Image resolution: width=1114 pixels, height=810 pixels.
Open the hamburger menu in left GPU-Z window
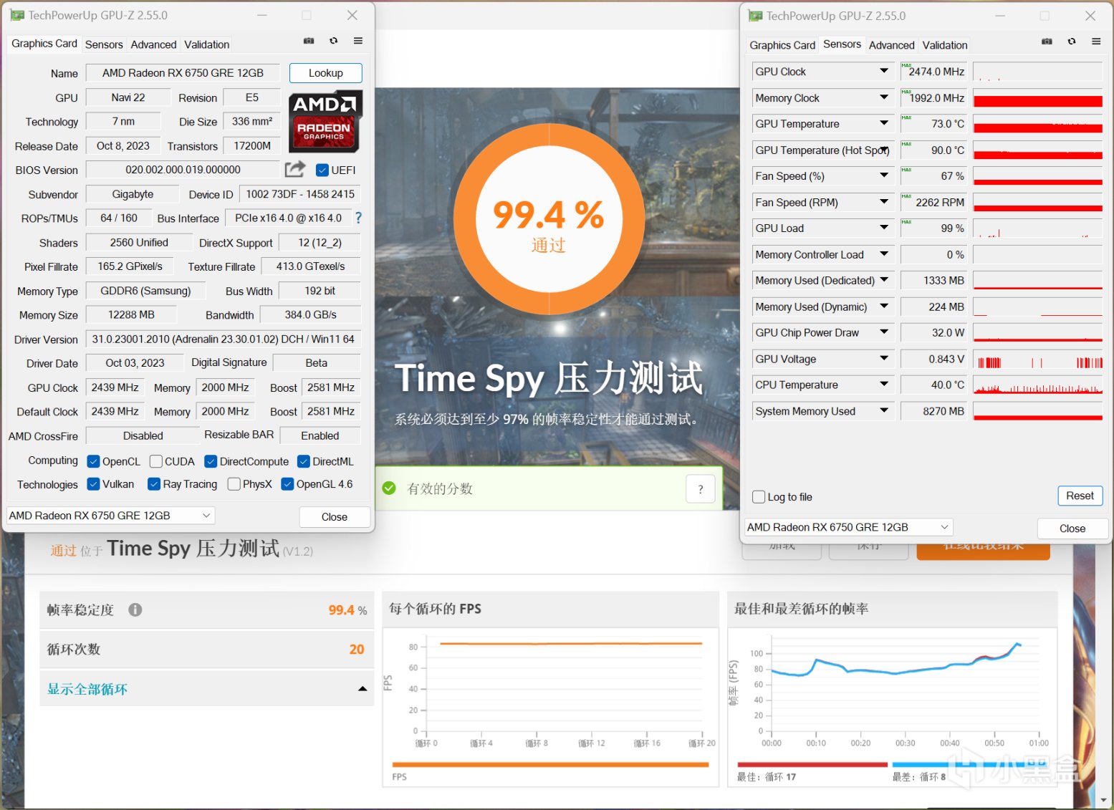point(357,41)
